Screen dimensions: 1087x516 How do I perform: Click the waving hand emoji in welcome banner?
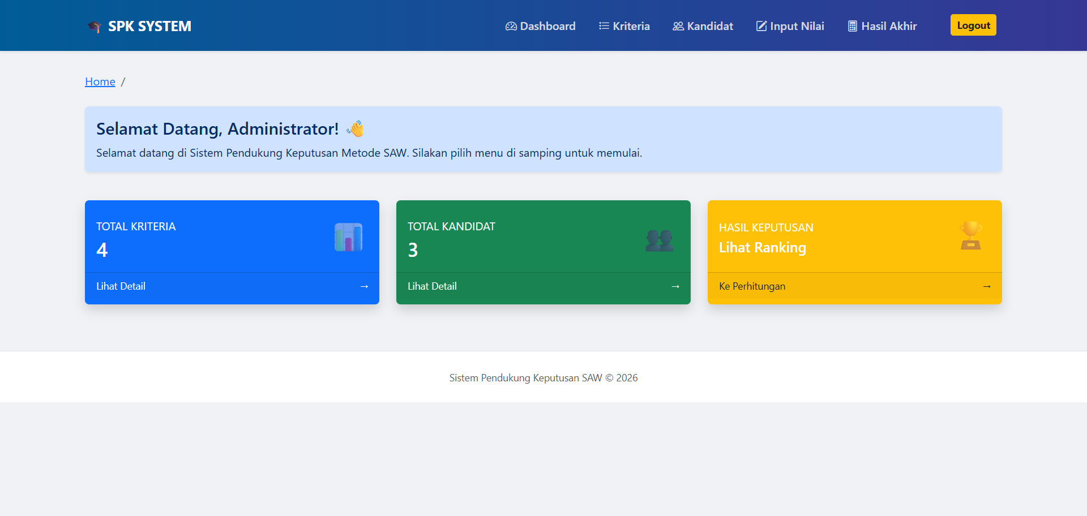click(356, 129)
